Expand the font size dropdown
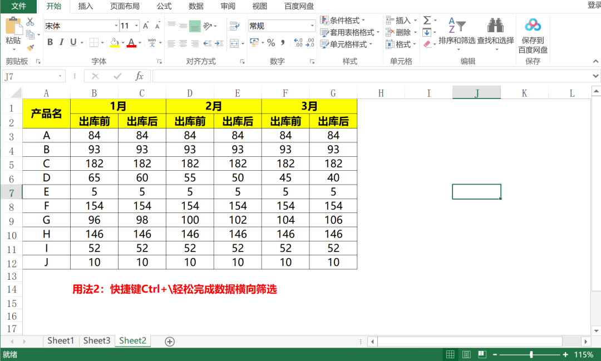 coord(136,26)
